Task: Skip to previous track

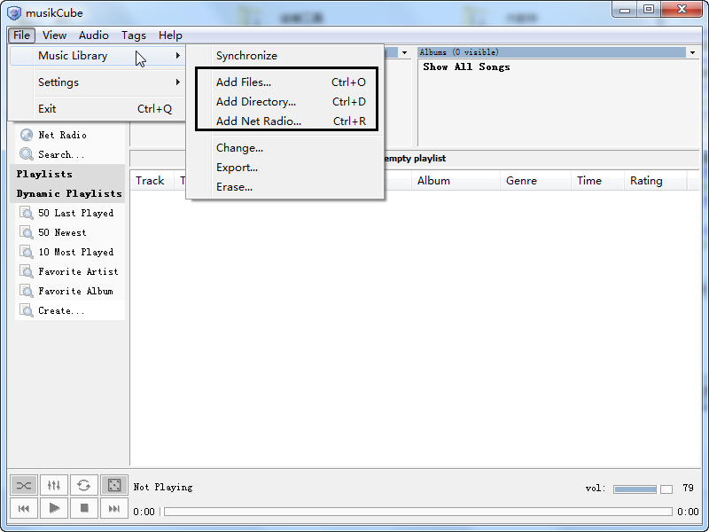Action: [24, 508]
